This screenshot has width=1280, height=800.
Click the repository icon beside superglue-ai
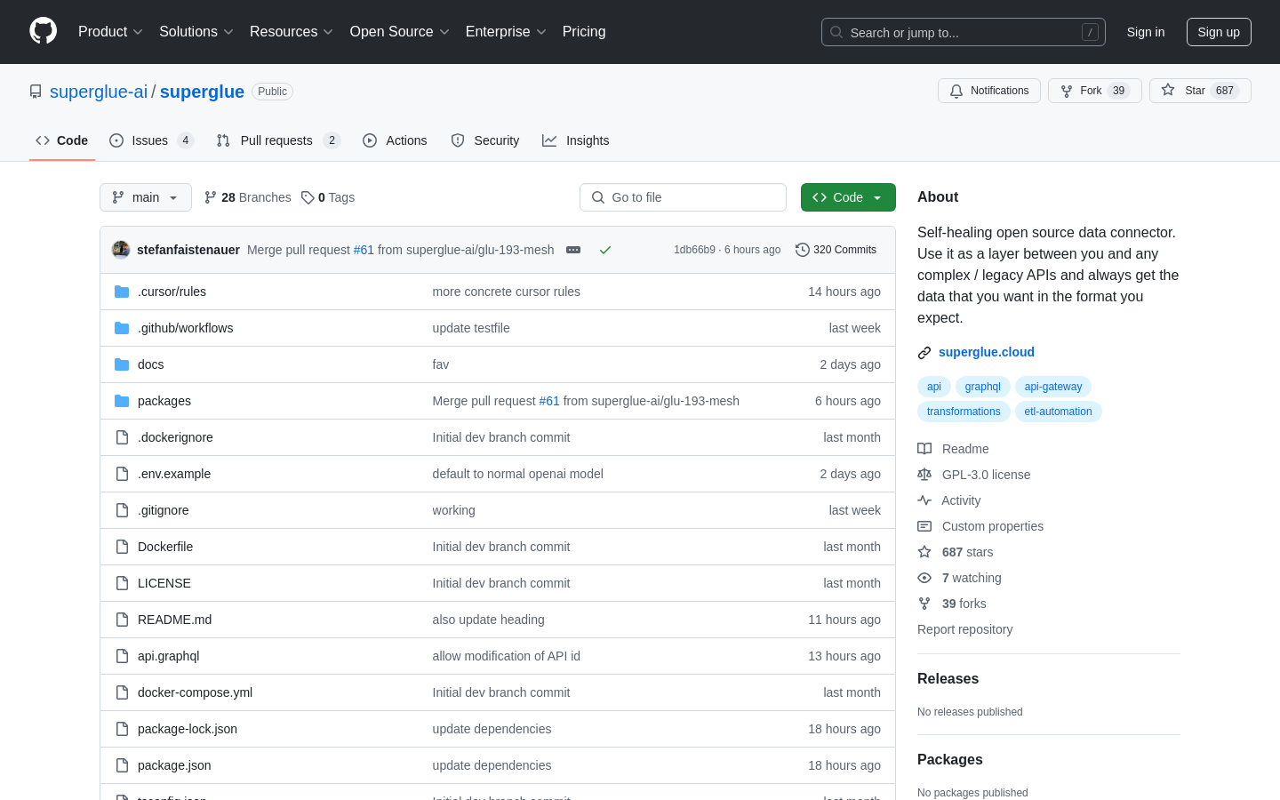point(36,92)
